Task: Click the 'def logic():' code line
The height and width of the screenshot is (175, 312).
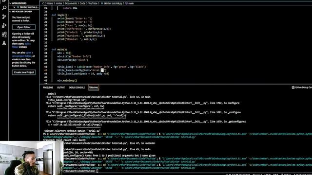Action: coord(60,15)
